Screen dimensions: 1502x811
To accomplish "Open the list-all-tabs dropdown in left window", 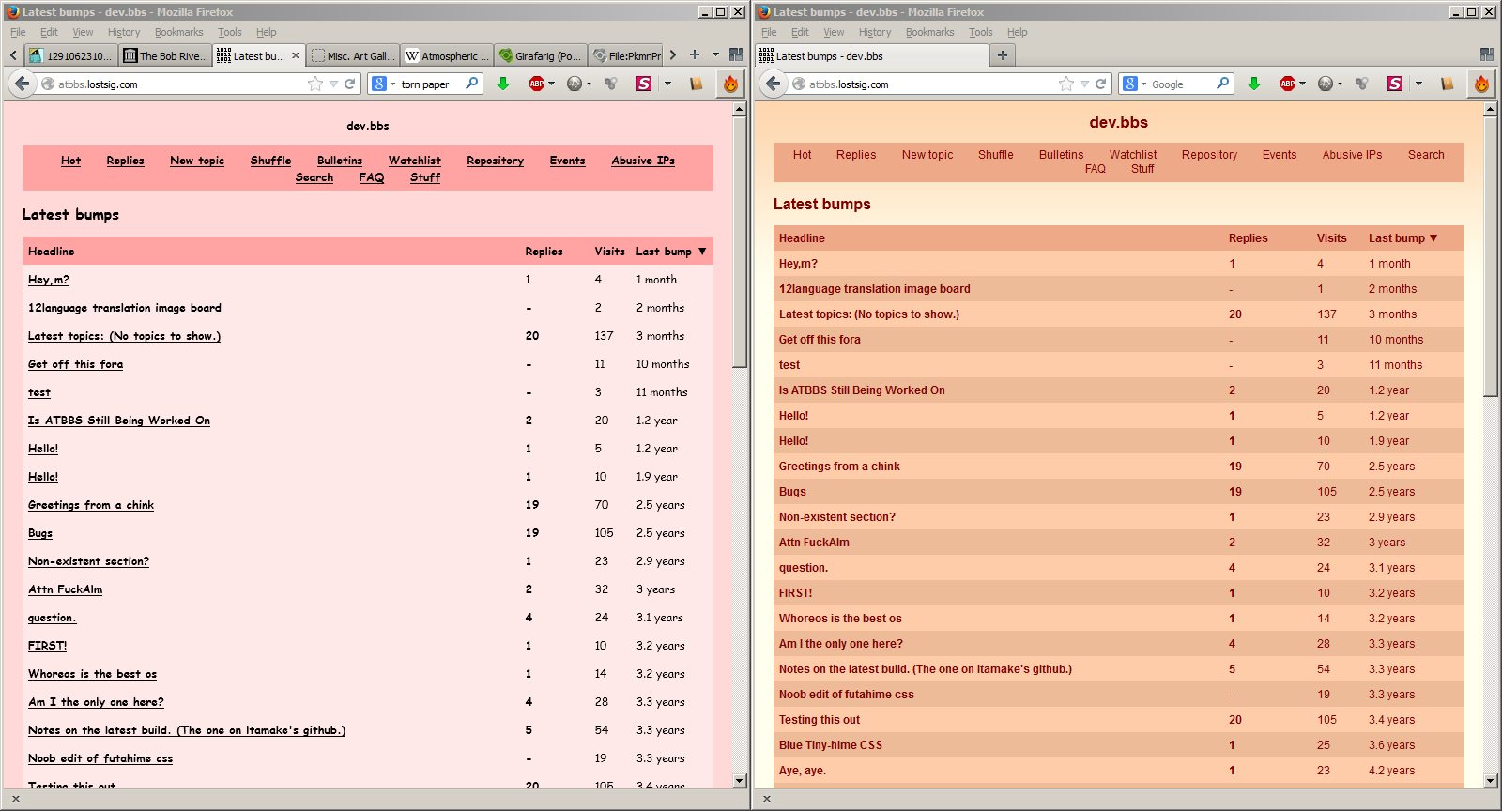I will click(x=715, y=55).
